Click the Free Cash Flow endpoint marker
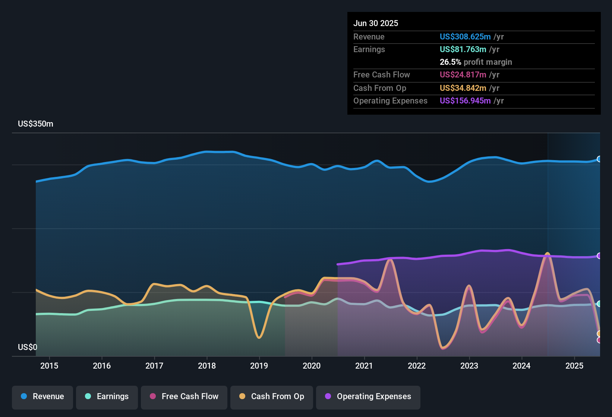The height and width of the screenshot is (417, 612). [599, 340]
